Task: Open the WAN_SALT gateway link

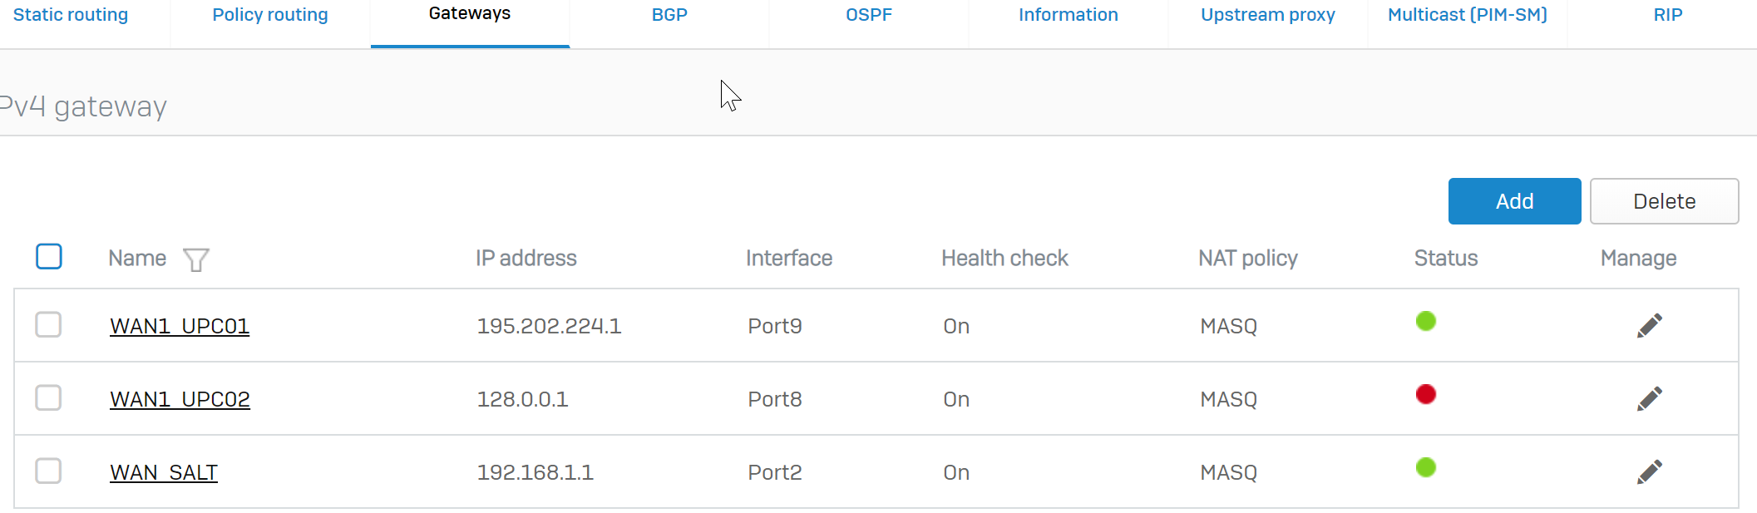Action: (164, 472)
